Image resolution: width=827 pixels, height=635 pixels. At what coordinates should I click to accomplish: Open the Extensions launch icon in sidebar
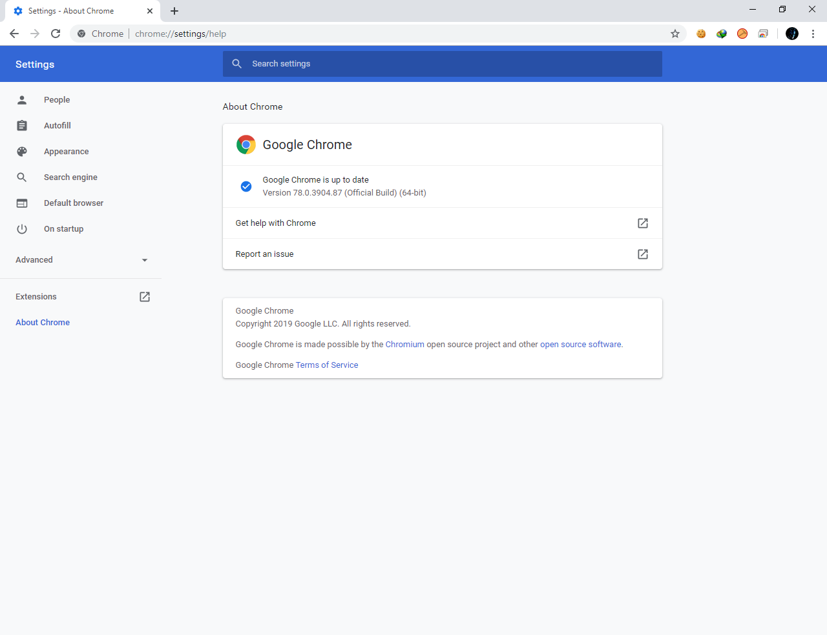(145, 297)
